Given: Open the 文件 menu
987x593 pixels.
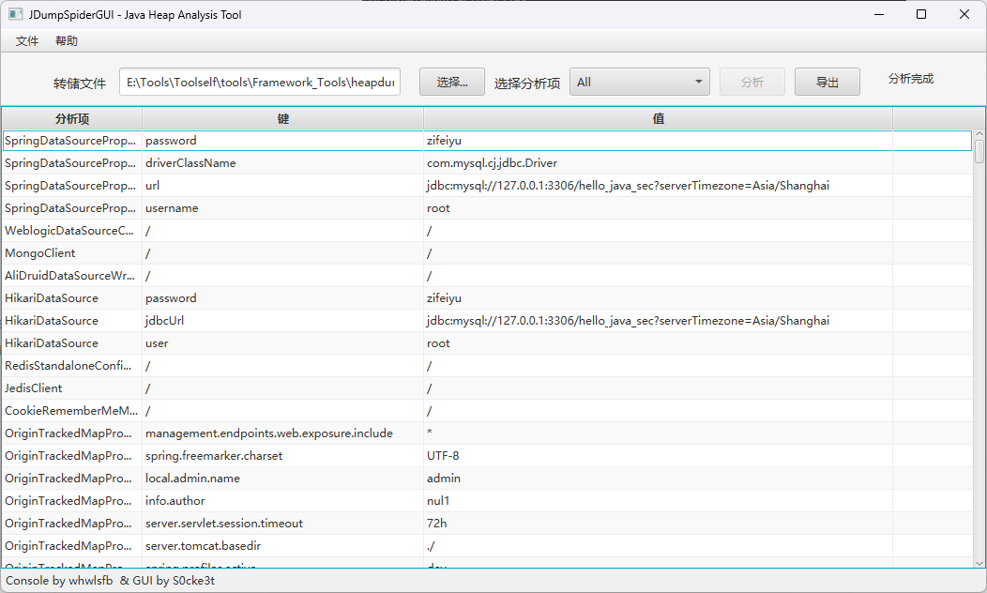Looking at the screenshot, I should coord(27,41).
